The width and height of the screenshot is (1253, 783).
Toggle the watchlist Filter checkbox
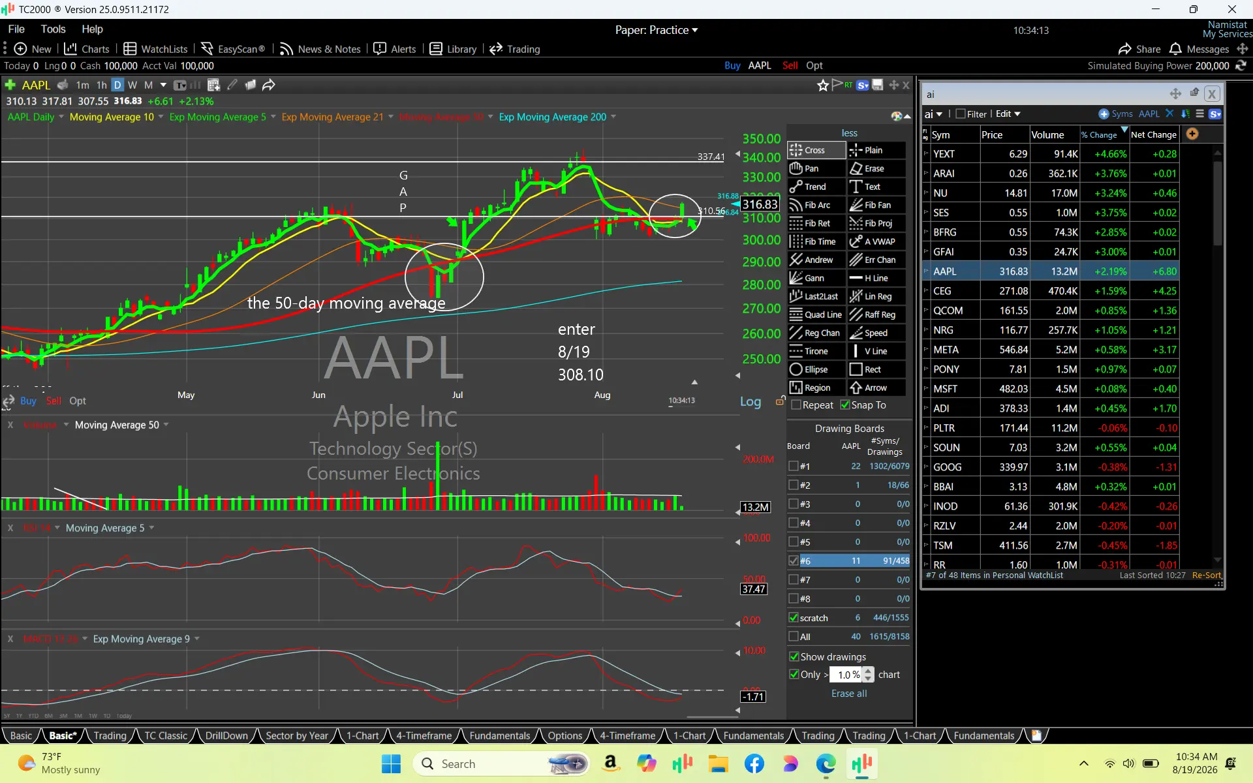point(961,114)
